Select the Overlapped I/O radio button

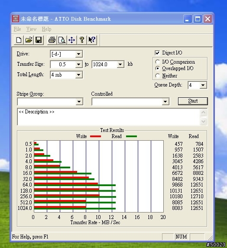(x=158, y=68)
